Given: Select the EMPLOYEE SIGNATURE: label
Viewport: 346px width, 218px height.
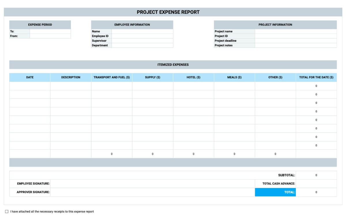Looking at the screenshot, I should [x=33, y=184].
